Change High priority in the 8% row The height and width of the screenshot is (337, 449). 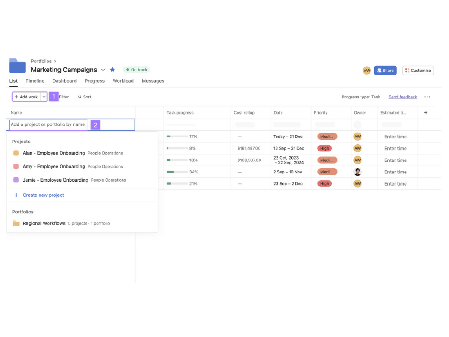325,148
